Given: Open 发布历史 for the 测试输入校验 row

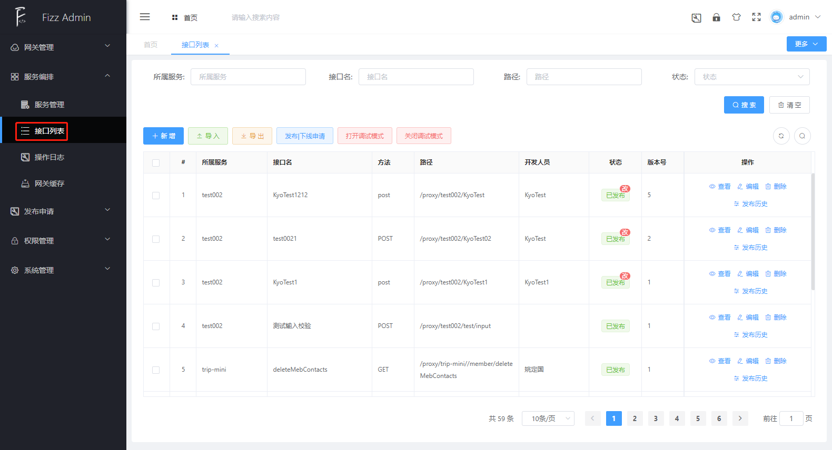Looking at the screenshot, I should tap(750, 335).
